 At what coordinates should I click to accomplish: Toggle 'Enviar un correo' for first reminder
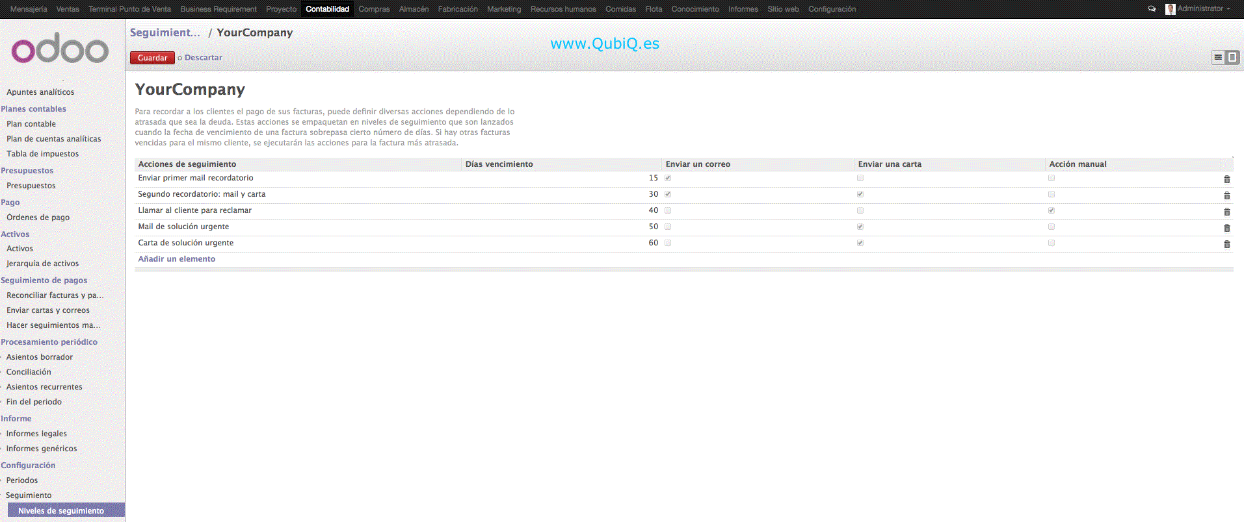pyautogui.click(x=668, y=178)
